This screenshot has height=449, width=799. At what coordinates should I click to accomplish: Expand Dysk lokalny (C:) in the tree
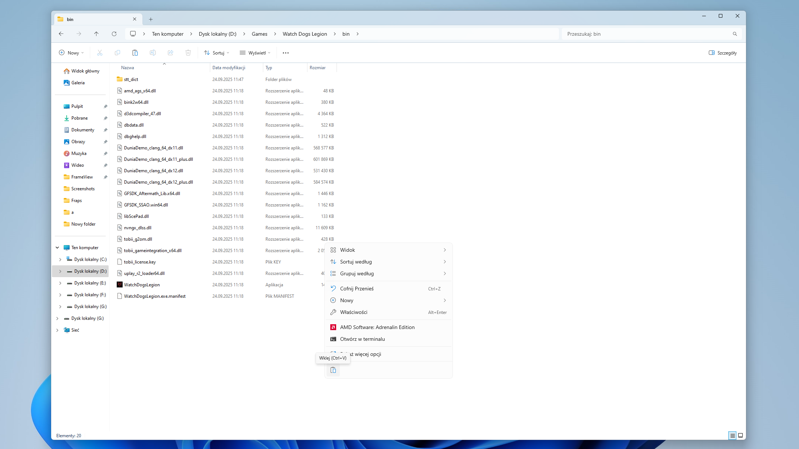click(60, 259)
